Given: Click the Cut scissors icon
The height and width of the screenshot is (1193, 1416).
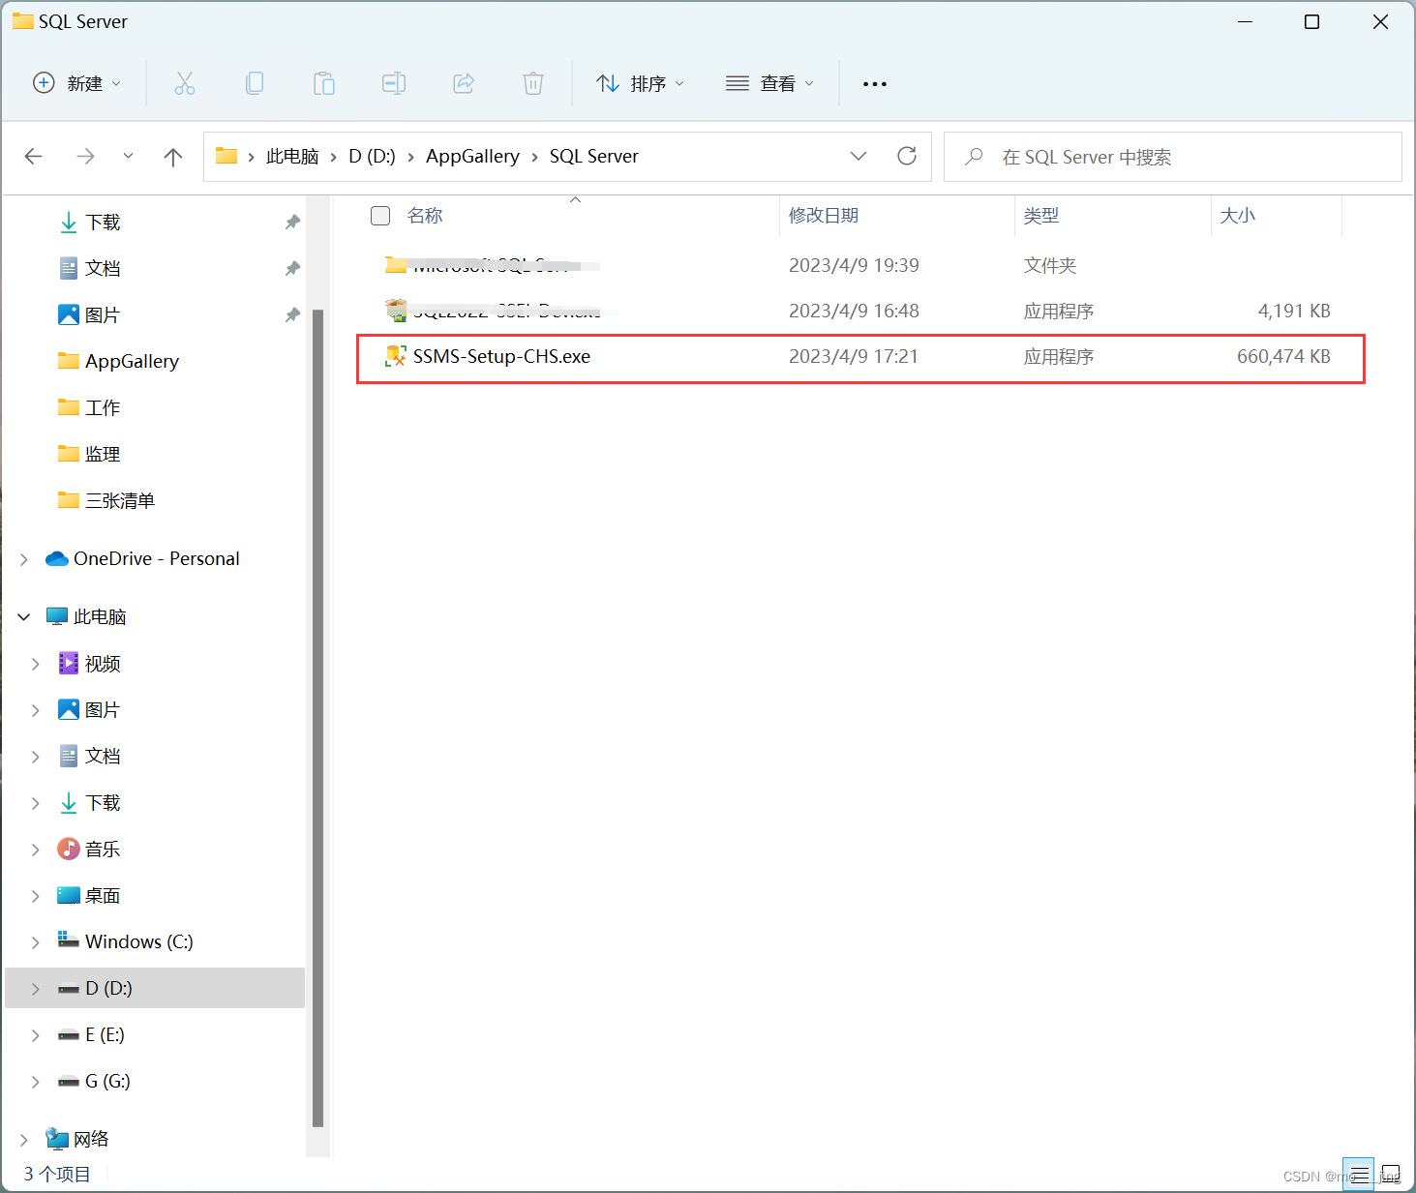Looking at the screenshot, I should coord(184,83).
